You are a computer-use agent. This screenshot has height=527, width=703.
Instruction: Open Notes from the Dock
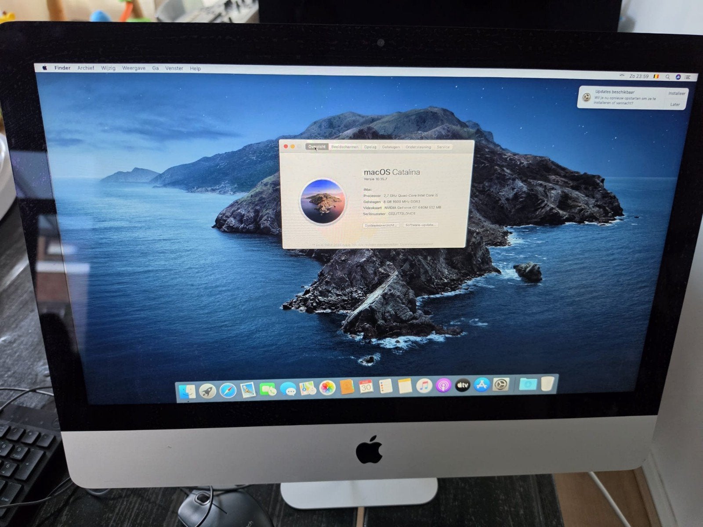pos(405,386)
